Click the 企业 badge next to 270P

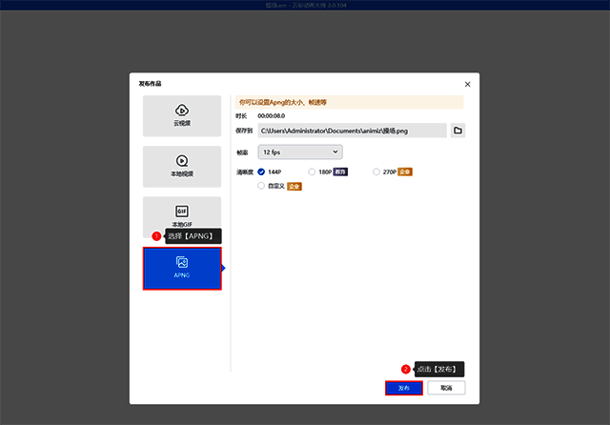pyautogui.click(x=405, y=172)
